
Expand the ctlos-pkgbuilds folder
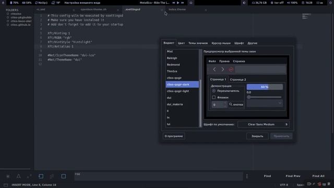pyautogui.click(x=8, y=17)
